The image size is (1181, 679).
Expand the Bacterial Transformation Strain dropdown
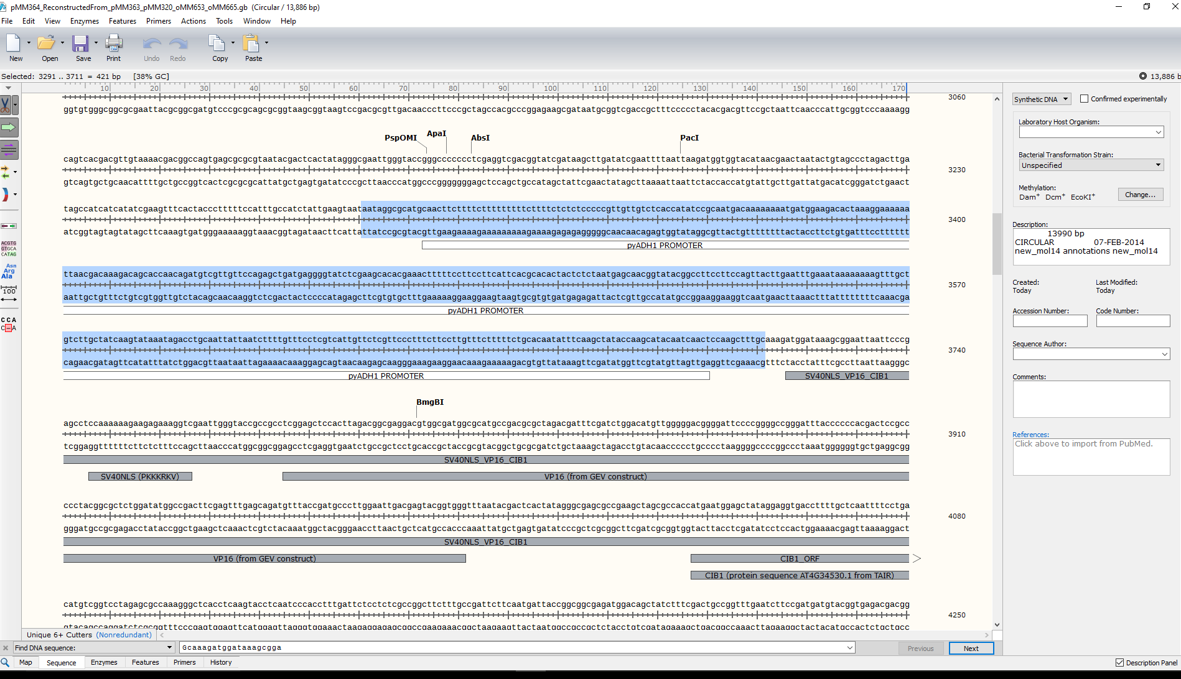point(1090,165)
